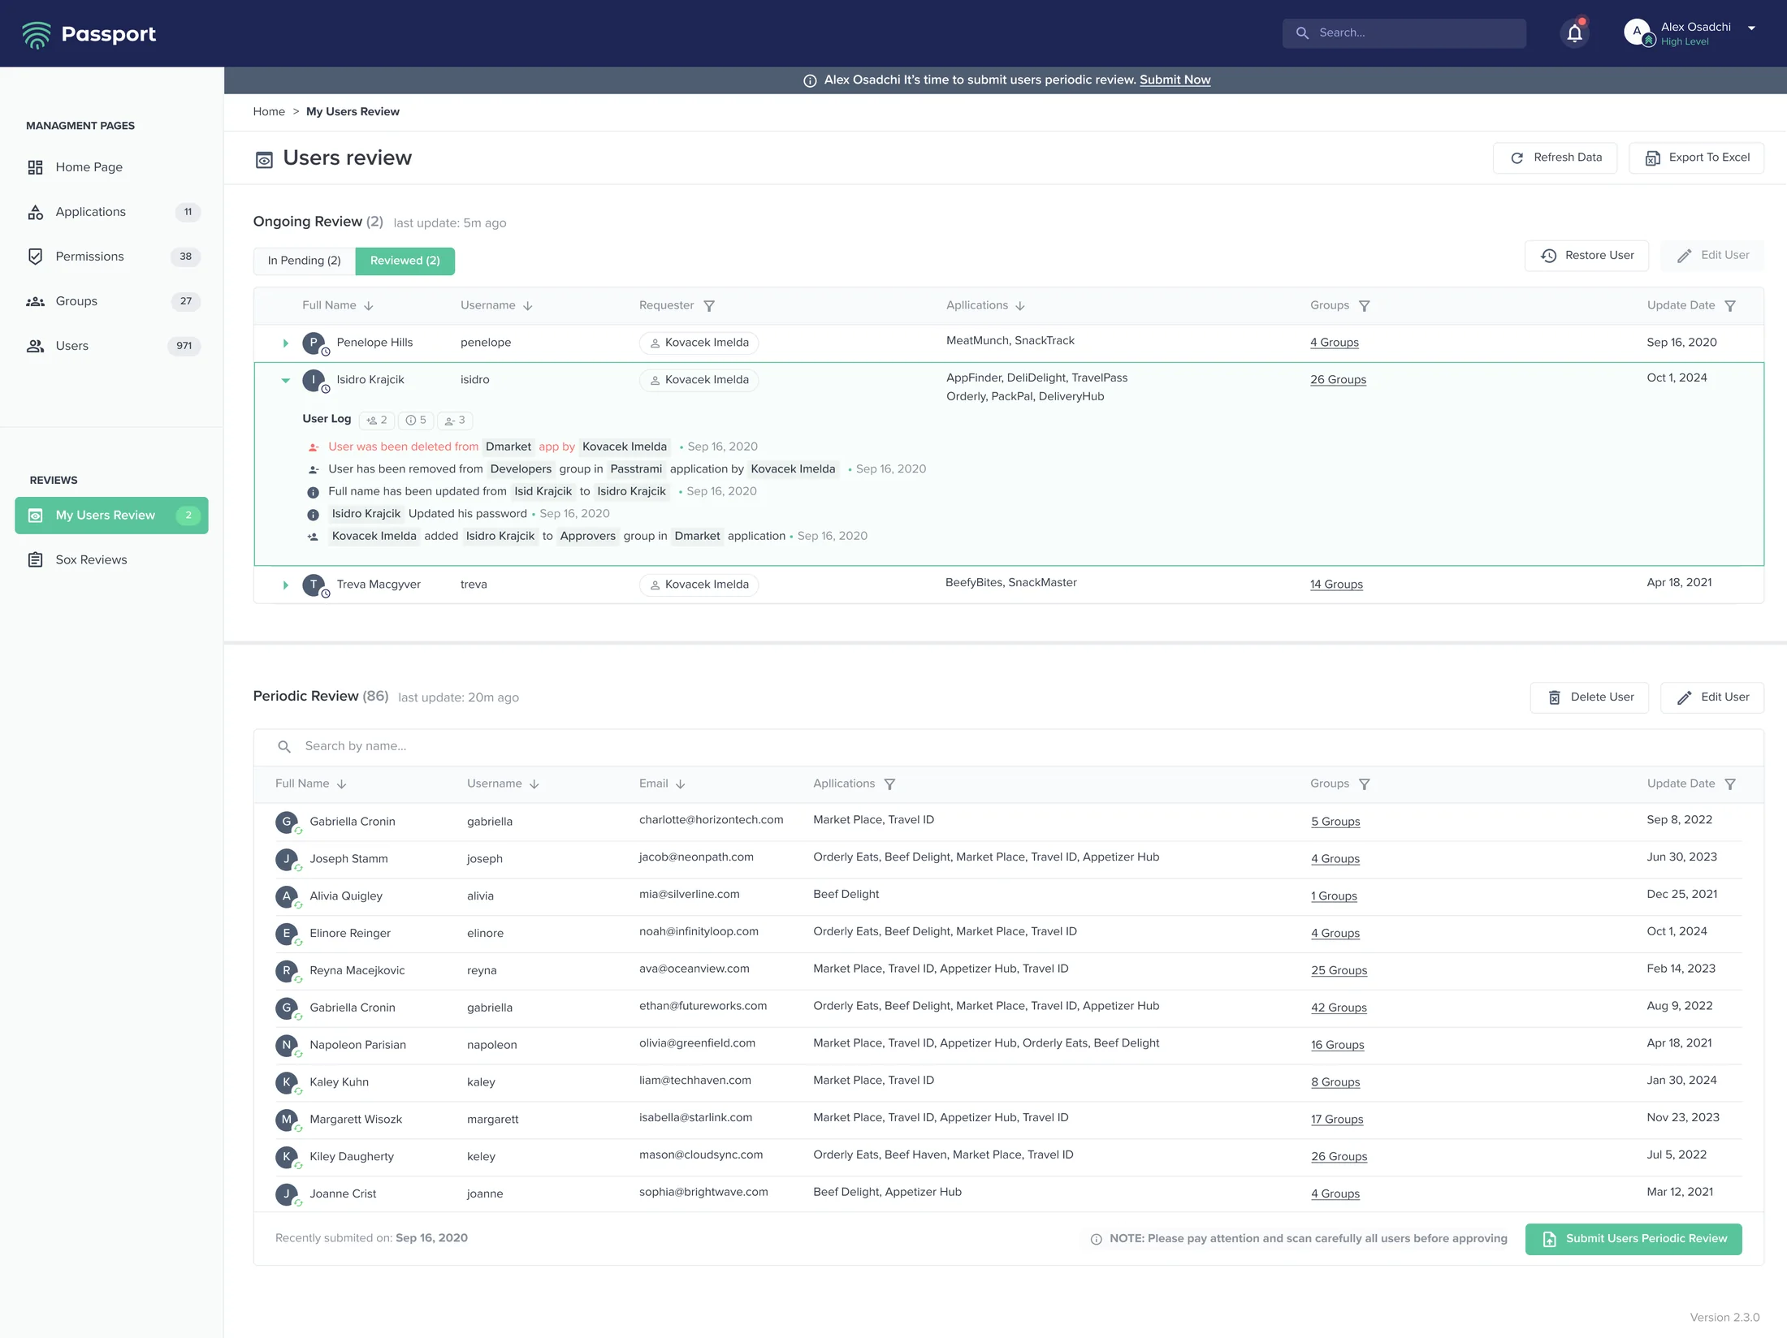Open the Alex Osadchi account dropdown arrow
Image resolution: width=1787 pixels, height=1338 pixels.
1751,28
